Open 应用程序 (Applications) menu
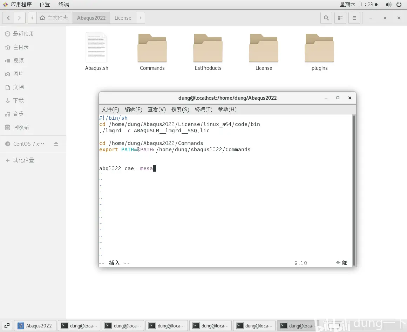The image size is (407, 332). click(18, 5)
